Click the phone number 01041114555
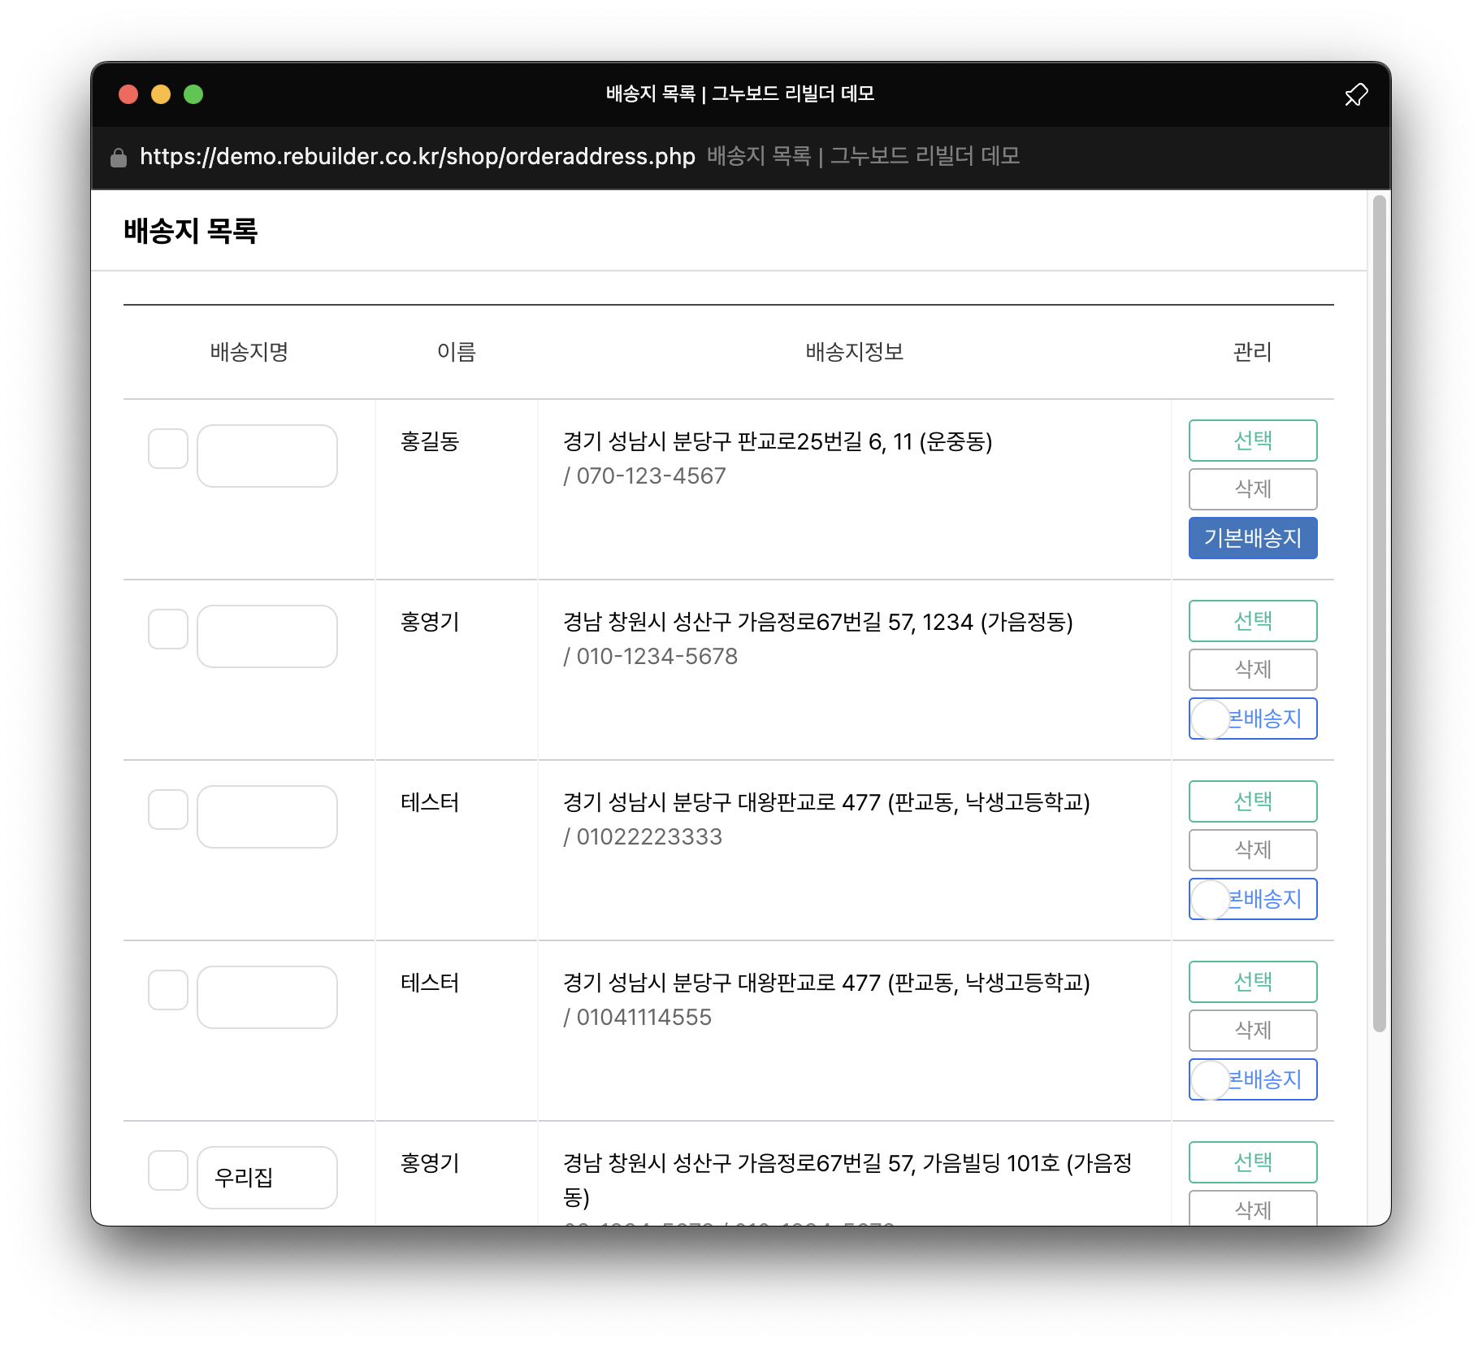Image resolution: width=1482 pixels, height=1346 pixels. (643, 1018)
